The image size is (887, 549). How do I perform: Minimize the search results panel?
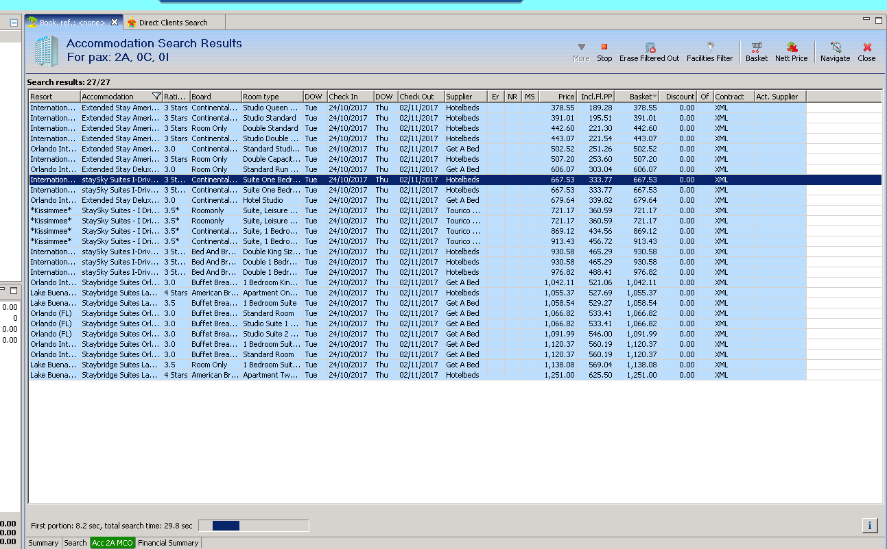867,20
